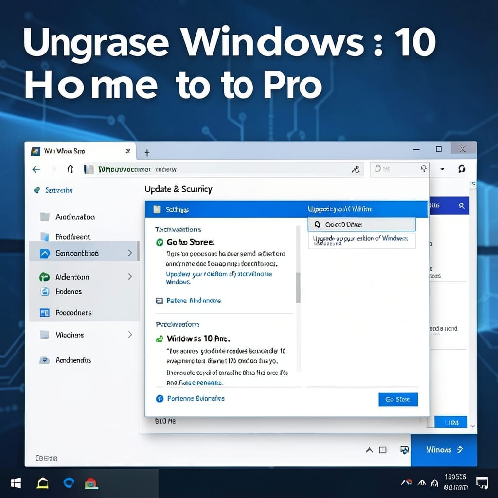
Task: Open Microsoft Edge from taskbar
Action: coord(69,483)
